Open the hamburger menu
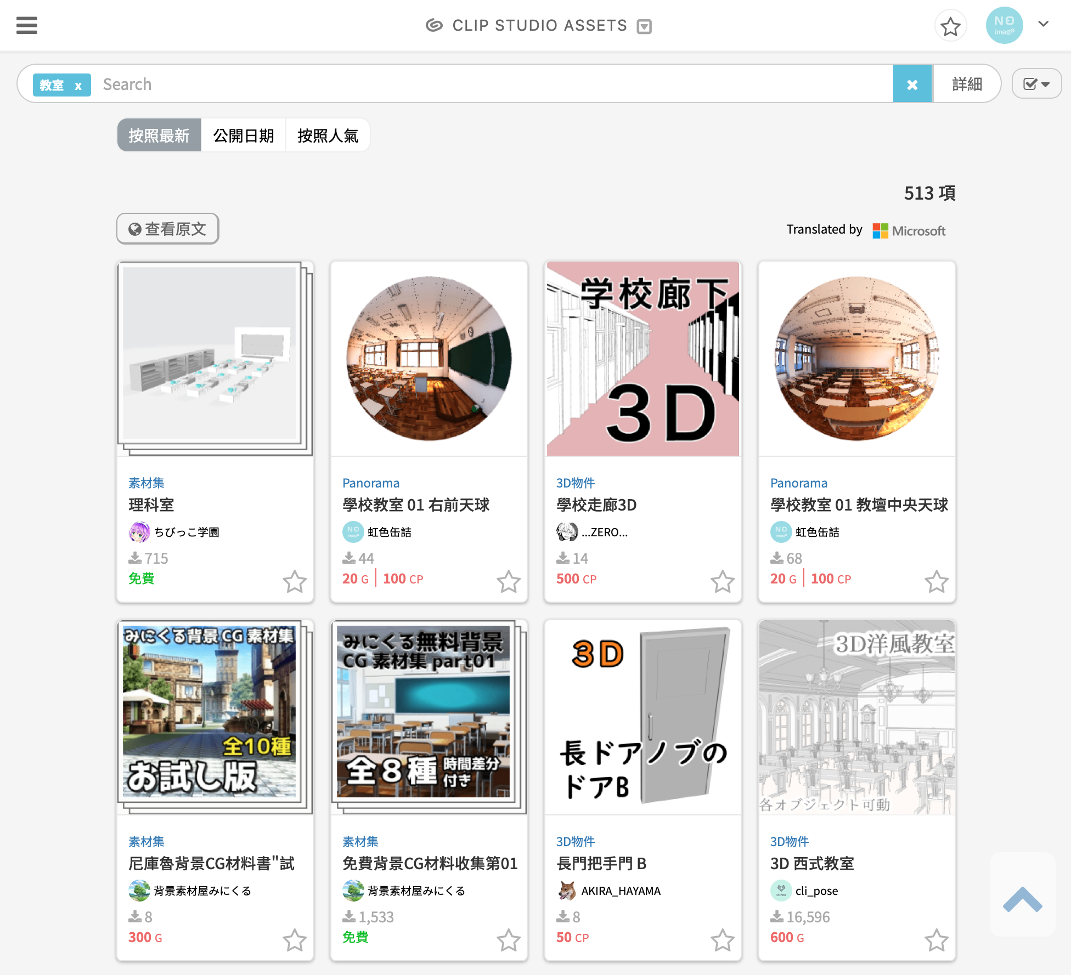This screenshot has height=975, width=1071. tap(26, 25)
